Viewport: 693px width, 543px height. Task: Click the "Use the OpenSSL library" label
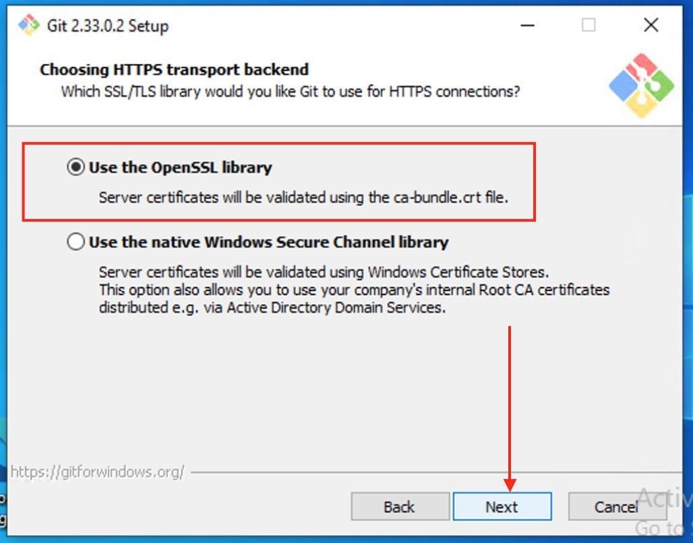pos(181,168)
